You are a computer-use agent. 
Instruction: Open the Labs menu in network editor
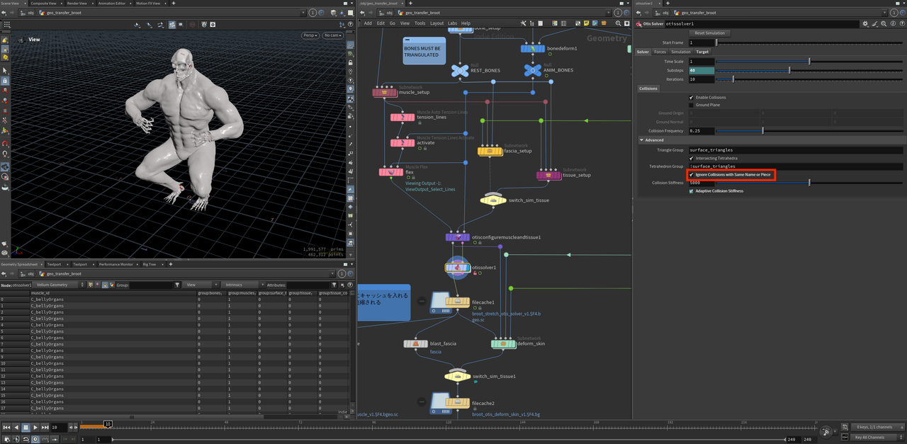pos(451,23)
